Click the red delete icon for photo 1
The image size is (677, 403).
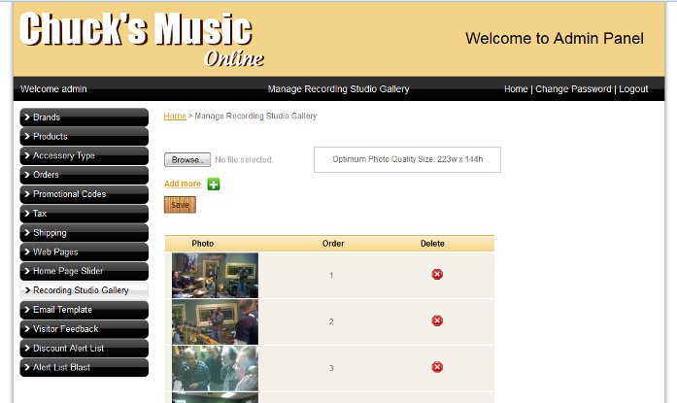437,275
